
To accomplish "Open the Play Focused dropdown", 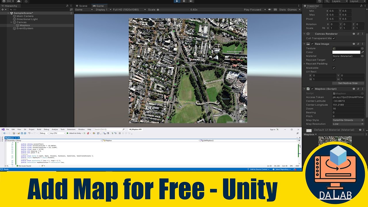I will pos(255,9).
